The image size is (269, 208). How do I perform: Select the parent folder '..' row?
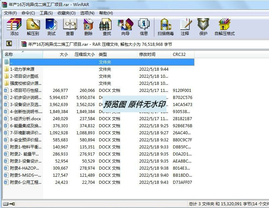tap(99, 62)
